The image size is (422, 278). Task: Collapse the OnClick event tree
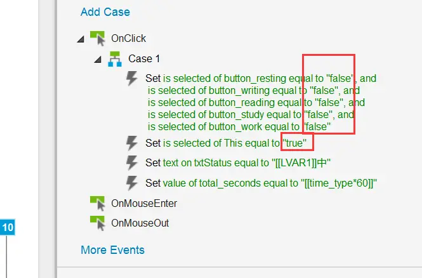click(81, 39)
